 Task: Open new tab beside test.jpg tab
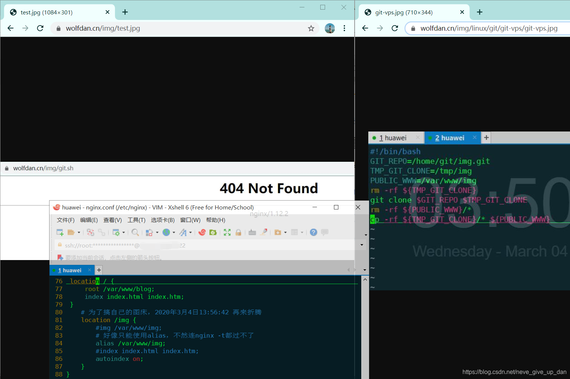(x=125, y=12)
